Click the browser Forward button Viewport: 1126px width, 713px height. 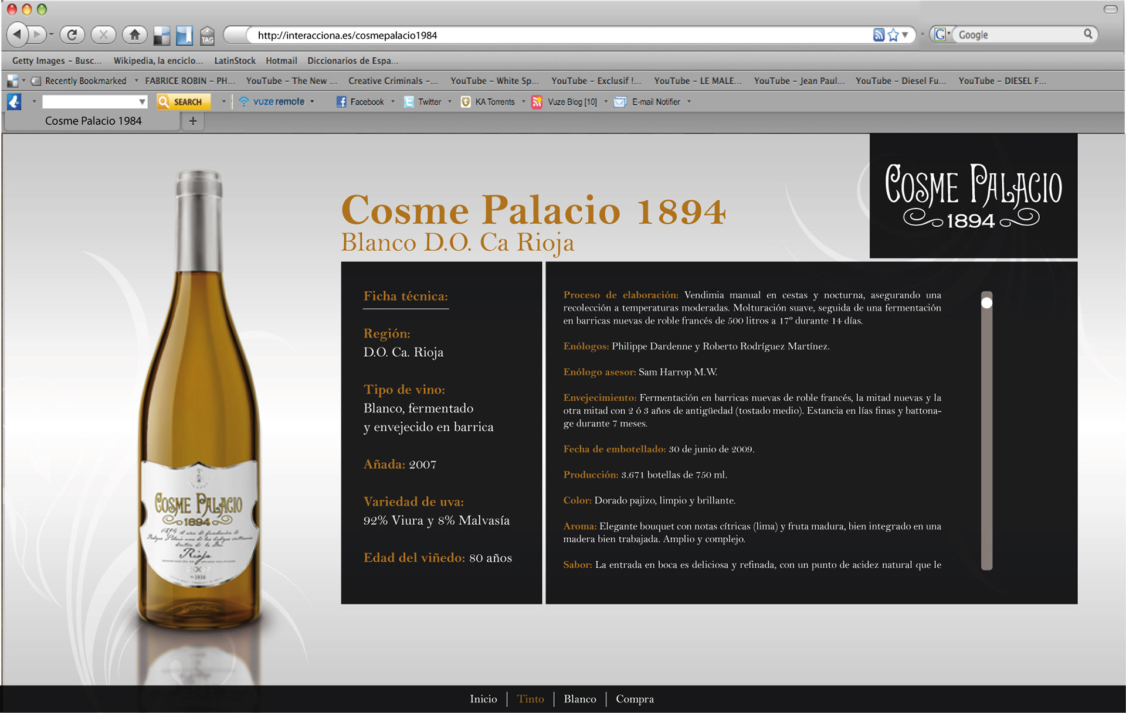coord(37,35)
